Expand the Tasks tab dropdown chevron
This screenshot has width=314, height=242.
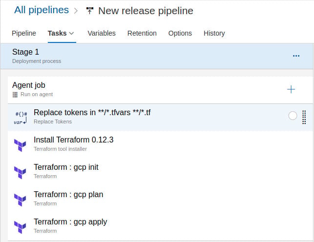pos(71,33)
